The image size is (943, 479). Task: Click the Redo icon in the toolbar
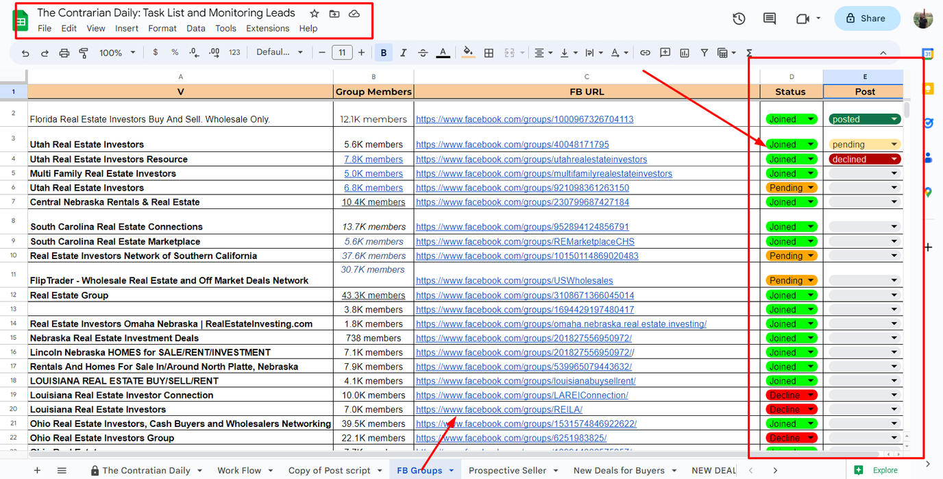[45, 53]
